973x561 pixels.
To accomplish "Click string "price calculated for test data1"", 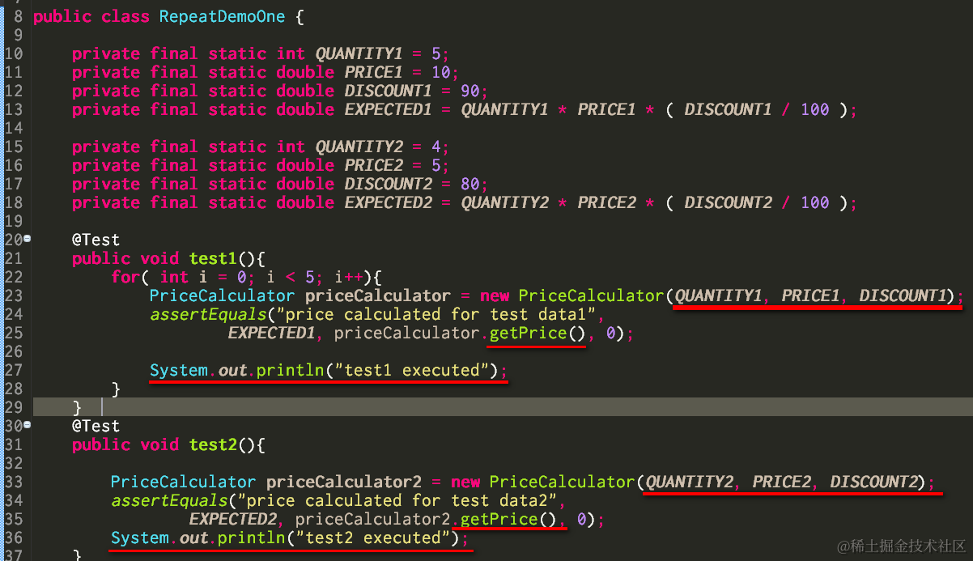I will point(436,314).
